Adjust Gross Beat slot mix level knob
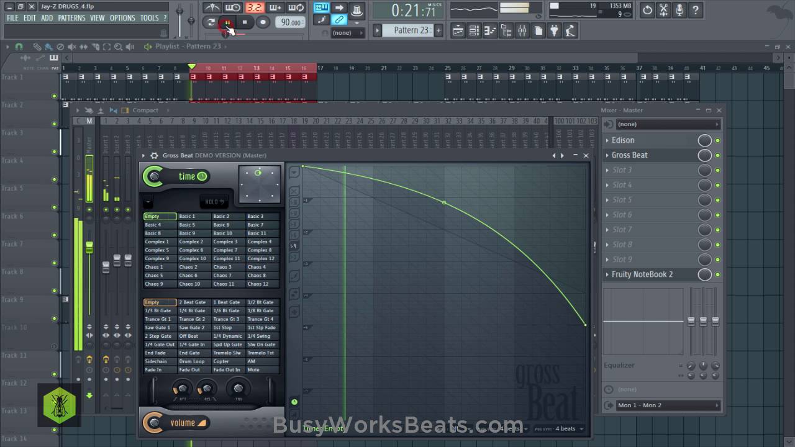795x447 pixels. coord(704,155)
